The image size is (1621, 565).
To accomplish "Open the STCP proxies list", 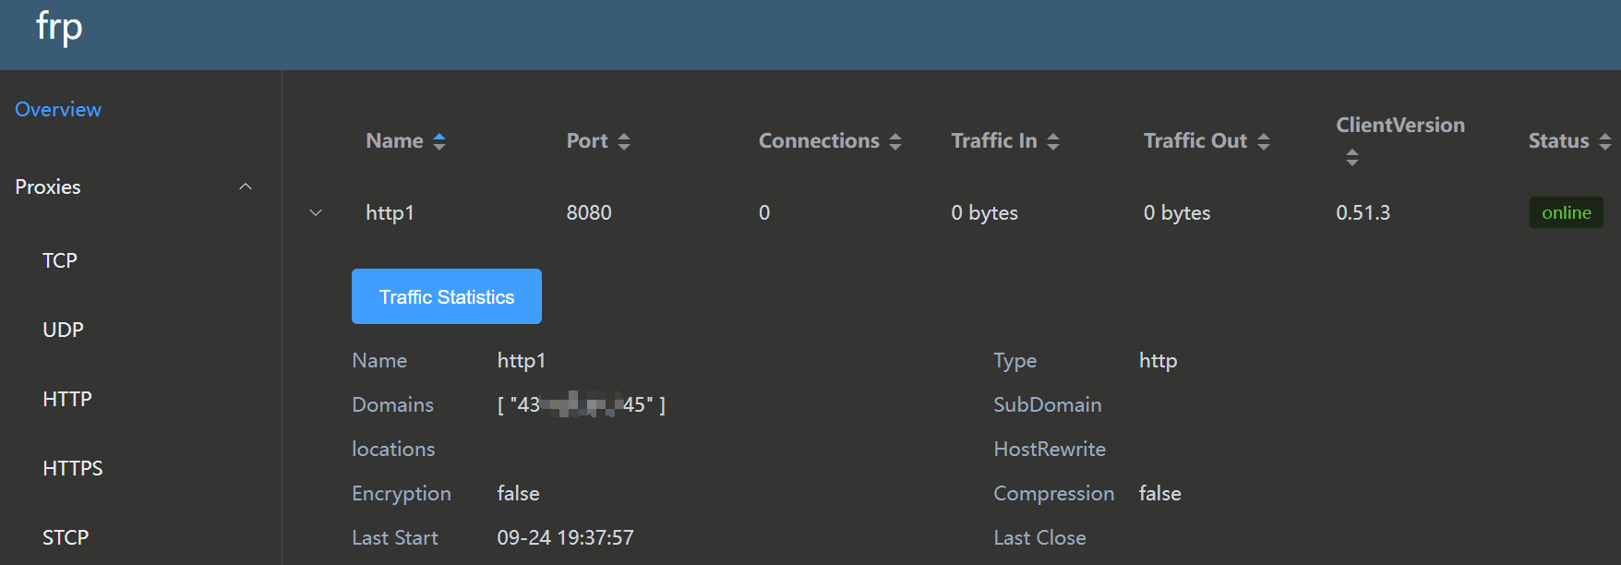I will pyautogui.click(x=66, y=537).
